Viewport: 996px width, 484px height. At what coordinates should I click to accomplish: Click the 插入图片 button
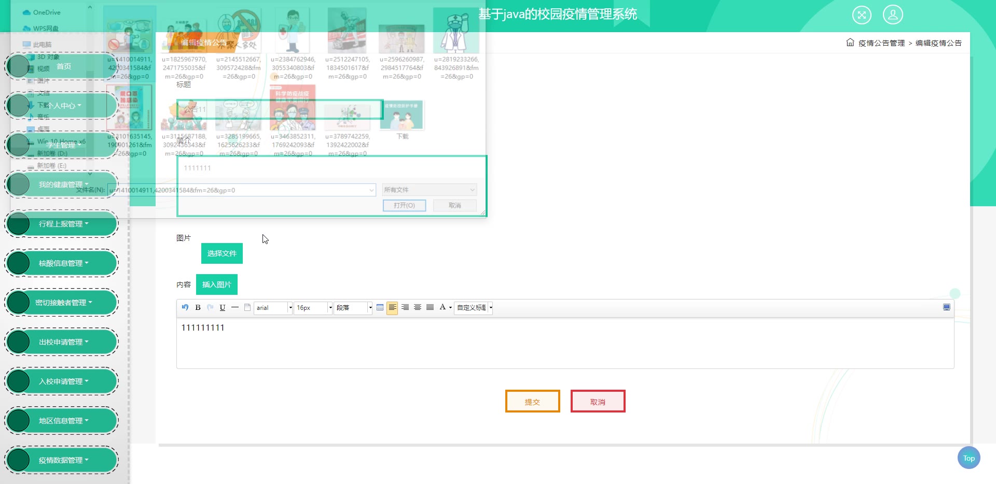217,284
